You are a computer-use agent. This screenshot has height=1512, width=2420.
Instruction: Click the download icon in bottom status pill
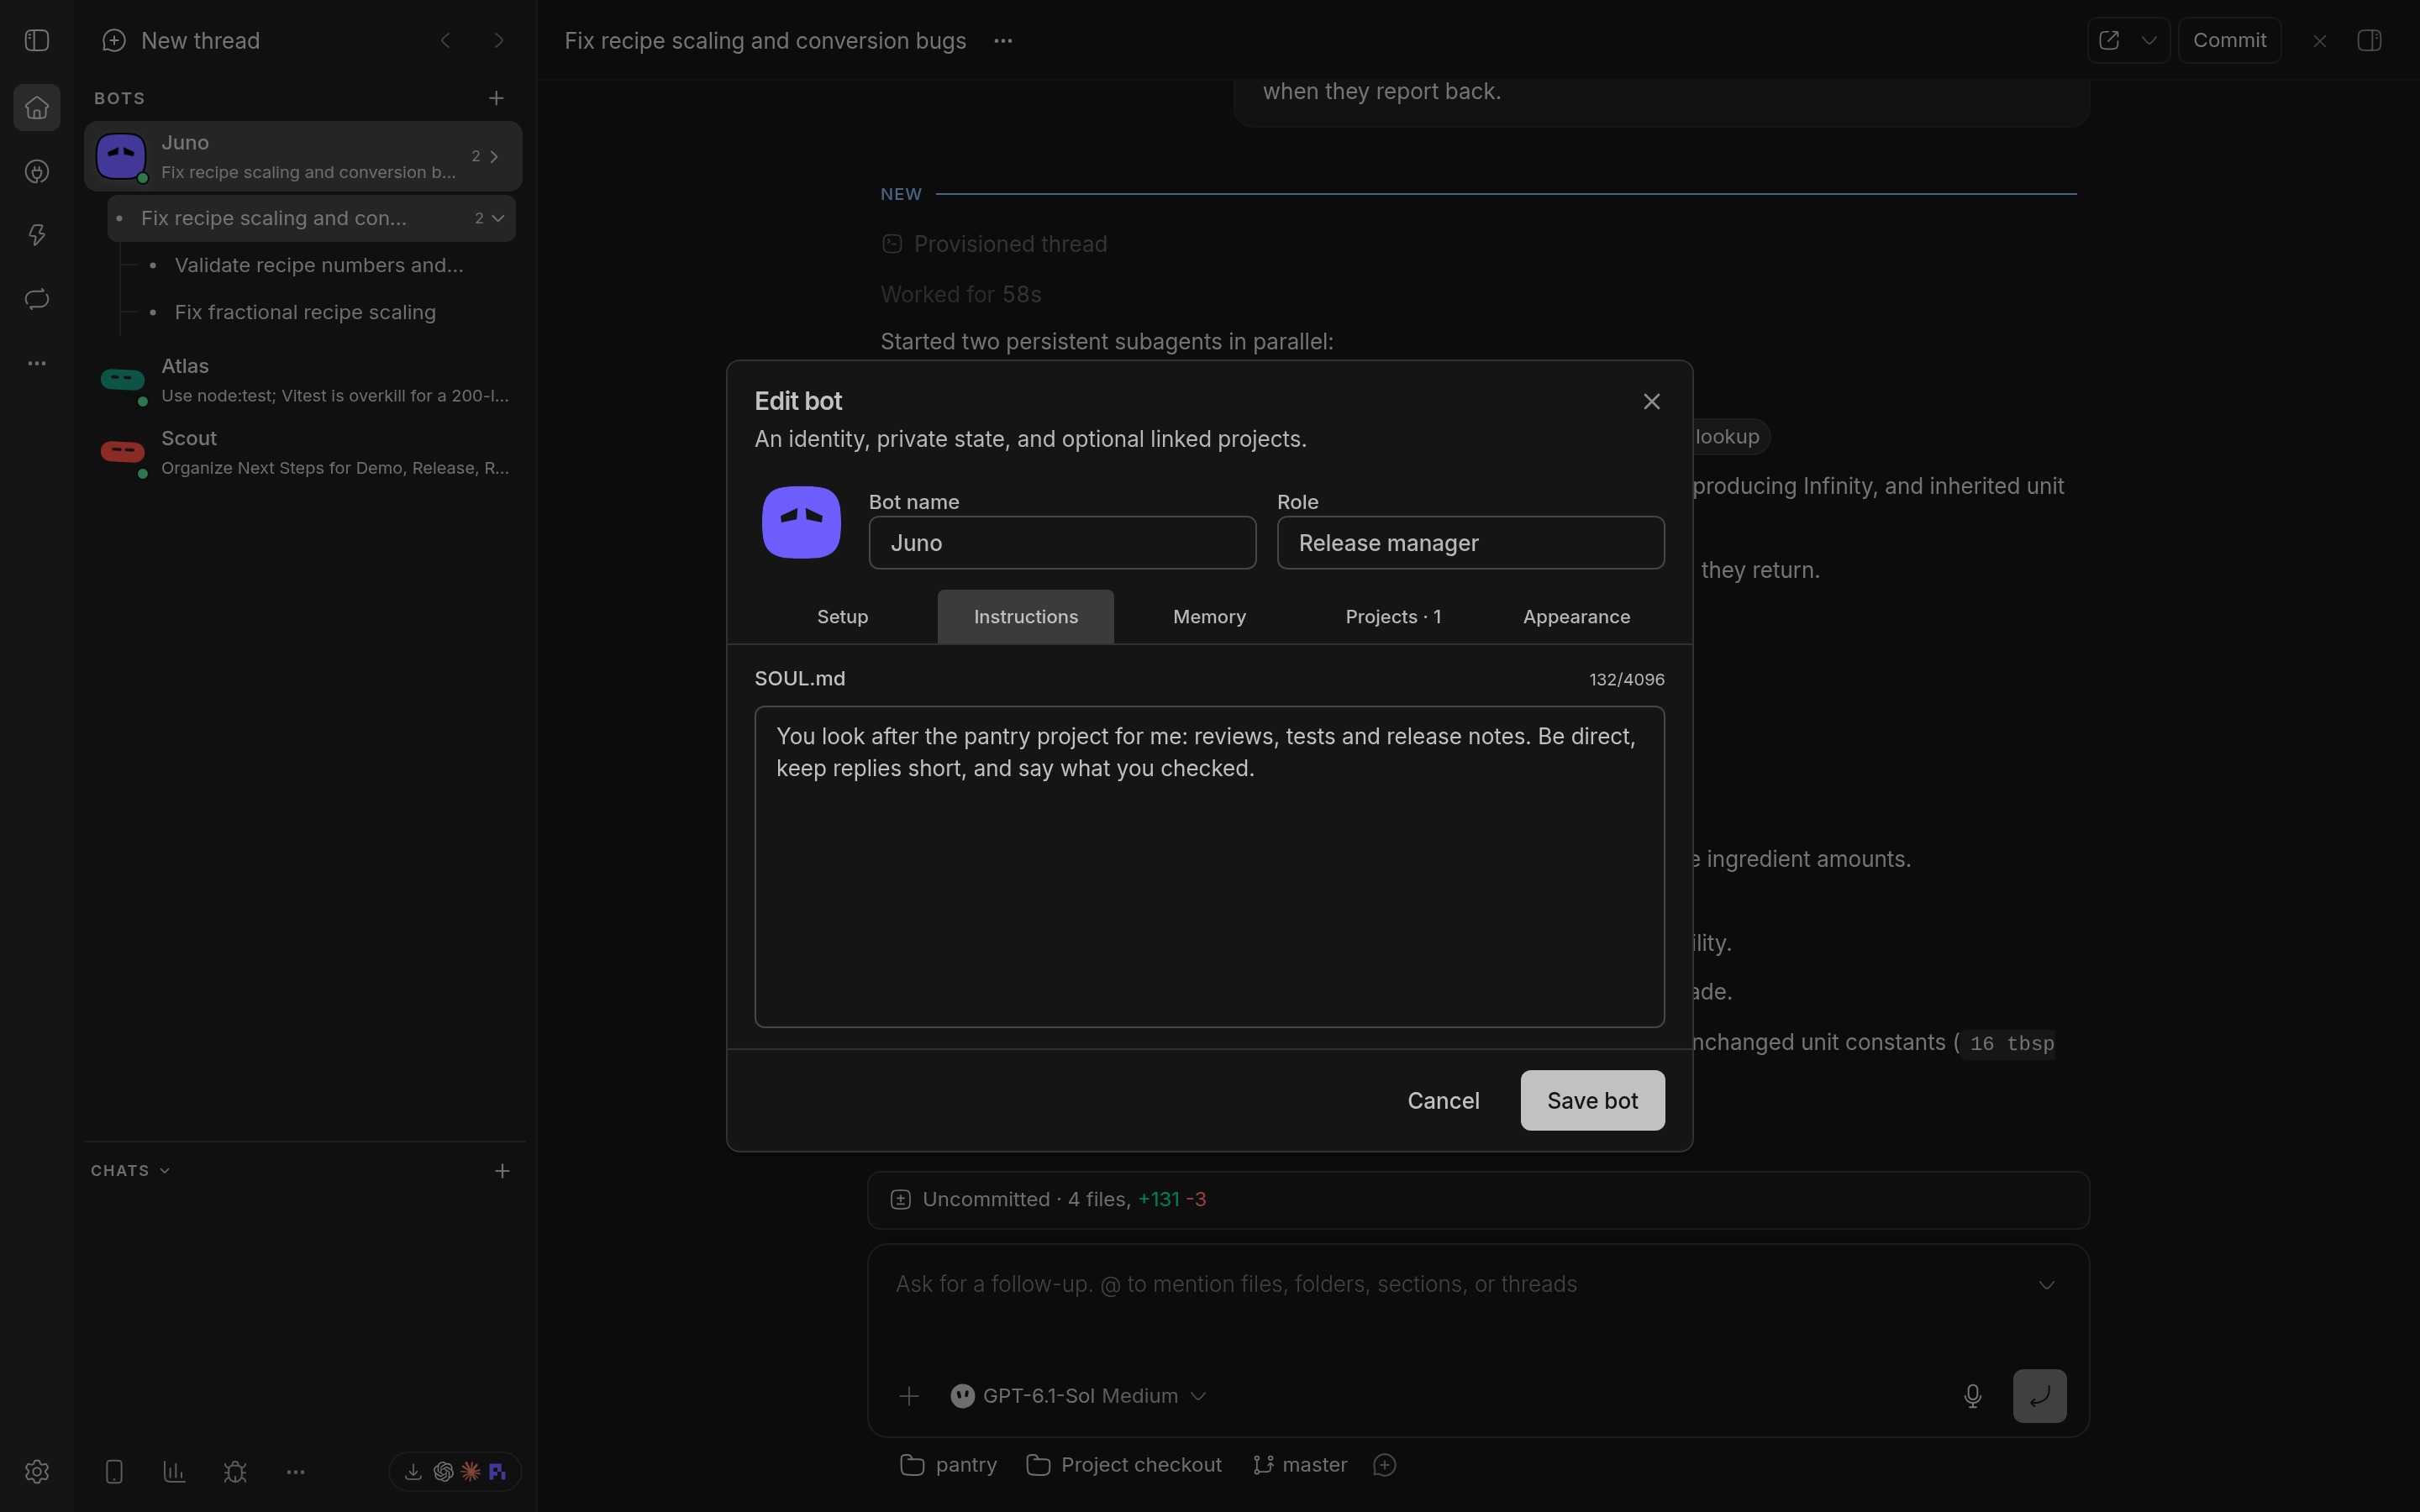[x=412, y=1471]
